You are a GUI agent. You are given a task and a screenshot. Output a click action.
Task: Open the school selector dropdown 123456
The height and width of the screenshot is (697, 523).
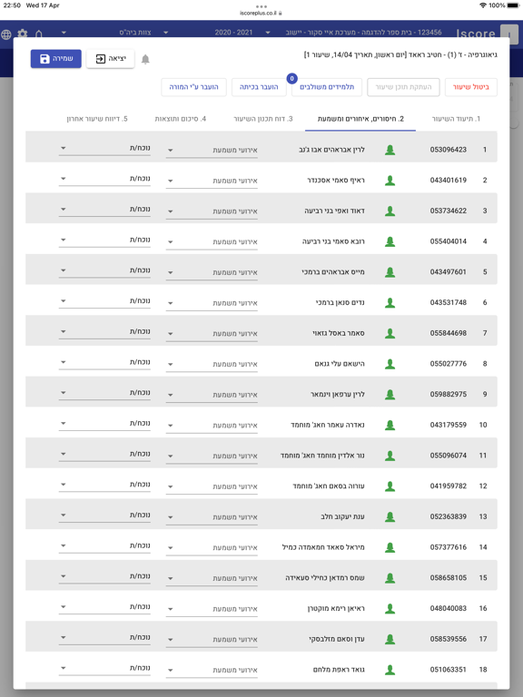(353, 33)
